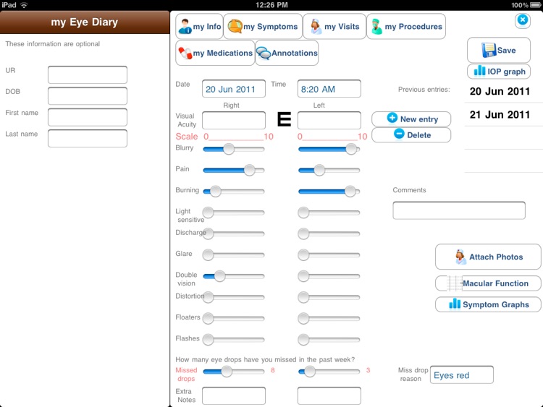The height and width of the screenshot is (407, 543).
Task: Click the Left Visual Acuity field
Action: click(x=329, y=120)
